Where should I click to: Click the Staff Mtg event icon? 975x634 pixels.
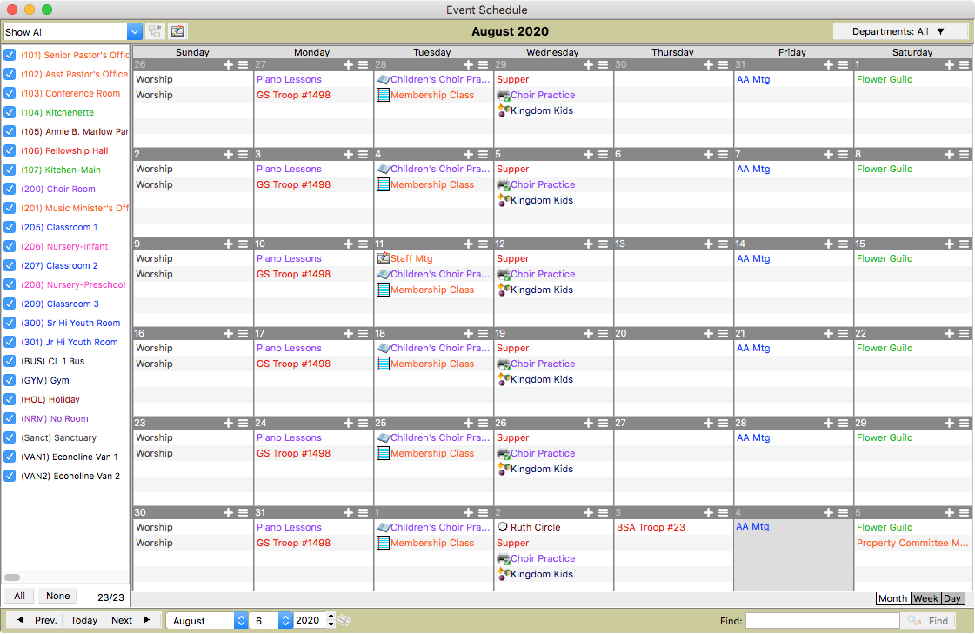pyautogui.click(x=383, y=258)
